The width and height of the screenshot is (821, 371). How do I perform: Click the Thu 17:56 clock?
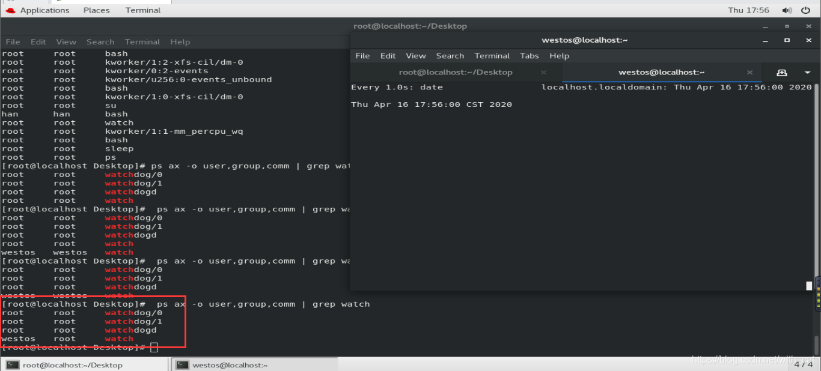(748, 10)
